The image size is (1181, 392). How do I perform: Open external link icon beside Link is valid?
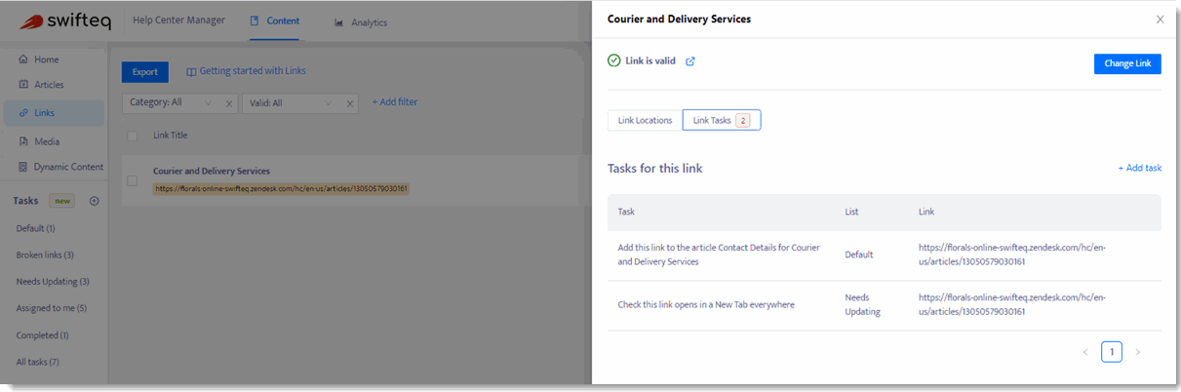click(x=690, y=60)
